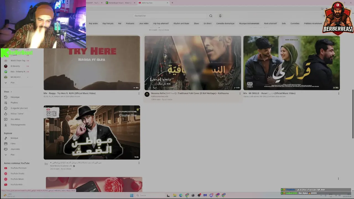The width and height of the screenshot is (354, 199).
Task: Open Téléchargements in sidebar
Action: [x=18, y=125]
